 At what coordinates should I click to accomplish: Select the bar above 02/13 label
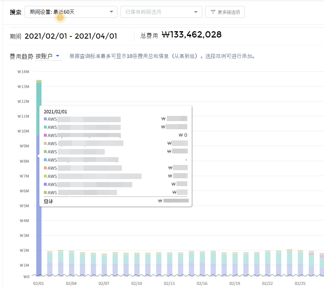pyautogui.click(x=170, y=264)
